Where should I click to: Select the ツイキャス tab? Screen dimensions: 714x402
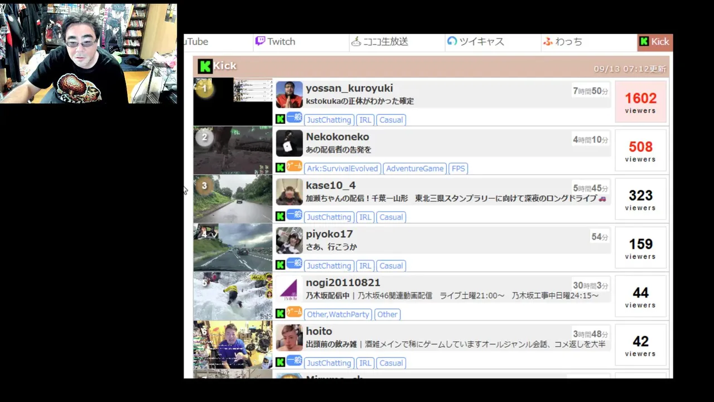[493, 42]
